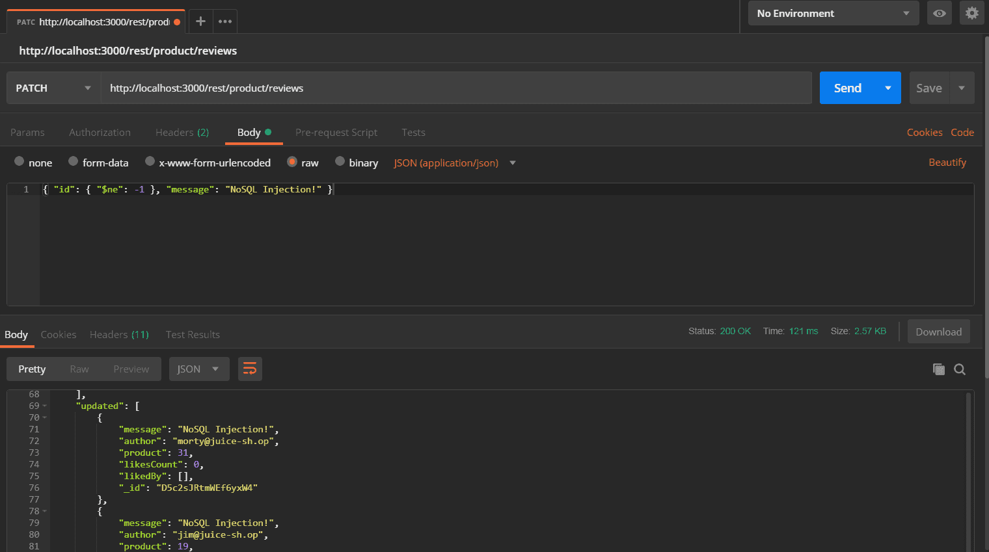The width and height of the screenshot is (989, 552).
Task: Open manage environments gear icon
Action: coord(971,13)
